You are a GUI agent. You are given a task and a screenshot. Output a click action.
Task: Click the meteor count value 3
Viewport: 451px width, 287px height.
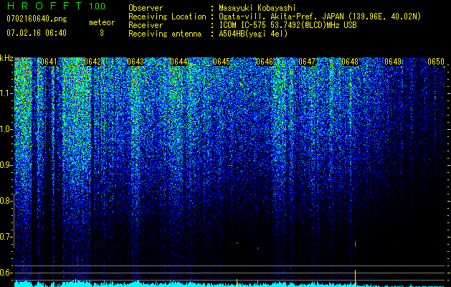point(102,33)
